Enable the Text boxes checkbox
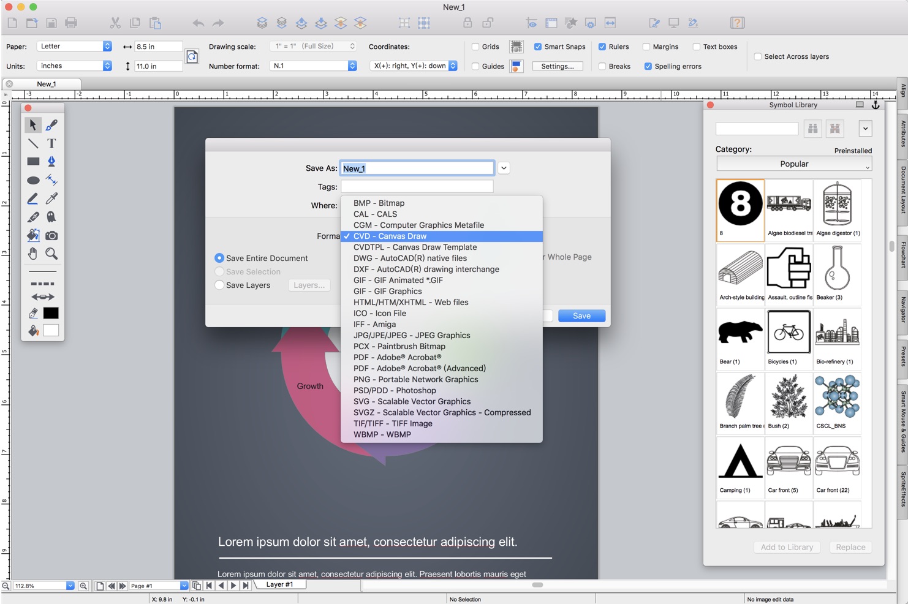Viewport: 908px width, 604px height. [x=697, y=47]
